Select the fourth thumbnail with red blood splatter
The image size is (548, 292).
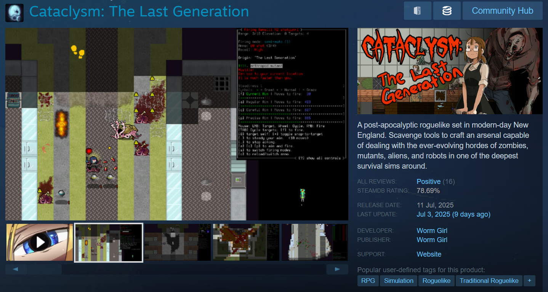246,242
